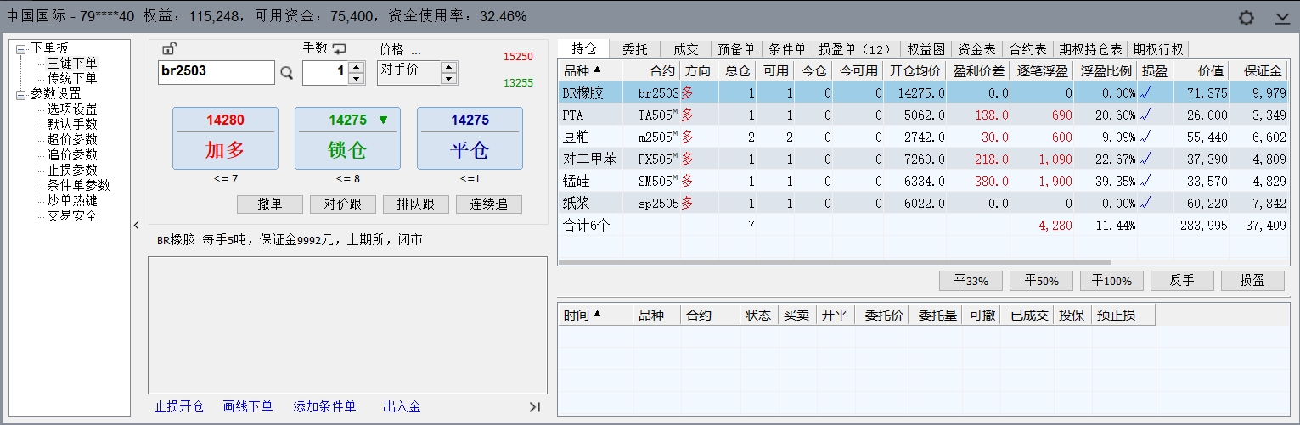Image resolution: width=1300 pixels, height=425 pixels.
Task: Collapse the left sidebar with < arrow
Action: tap(137, 226)
